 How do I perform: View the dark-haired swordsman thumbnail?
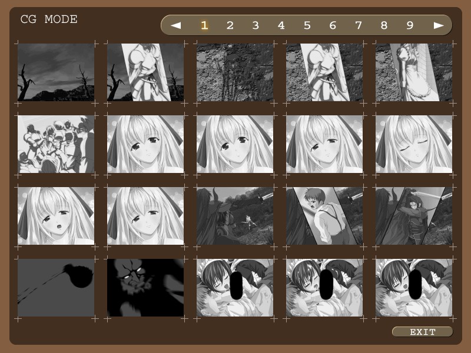pos(414,216)
